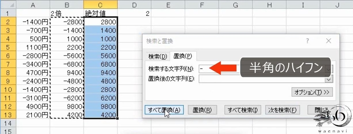The image size is (353, 134).
Task: Click cell A3 with -700円
Action: click(33, 30)
